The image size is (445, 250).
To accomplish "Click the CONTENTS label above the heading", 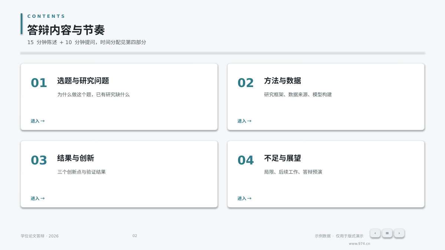I will pyautogui.click(x=46, y=16).
